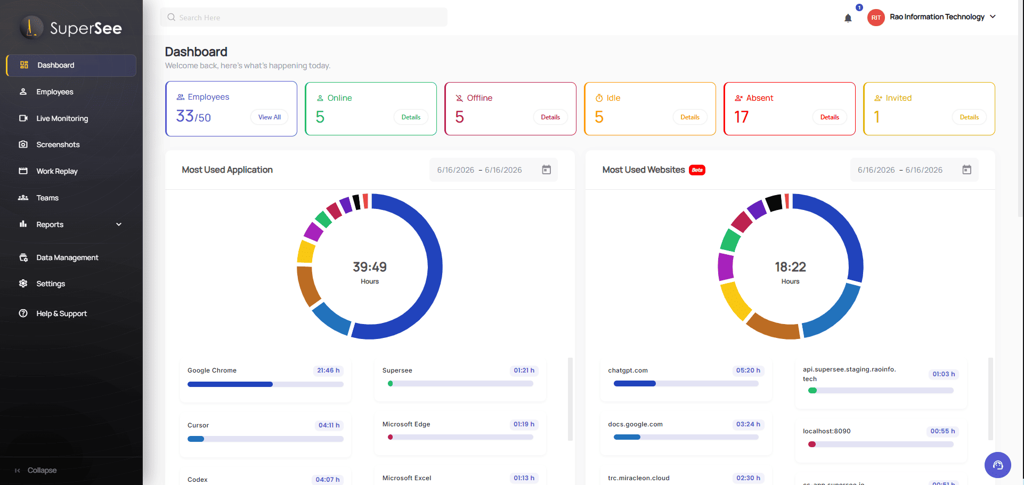
Task: Click the Teams group icon
Action: pyautogui.click(x=23, y=198)
